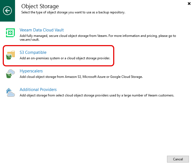Close the Object Storage dialog

tap(189, 4)
